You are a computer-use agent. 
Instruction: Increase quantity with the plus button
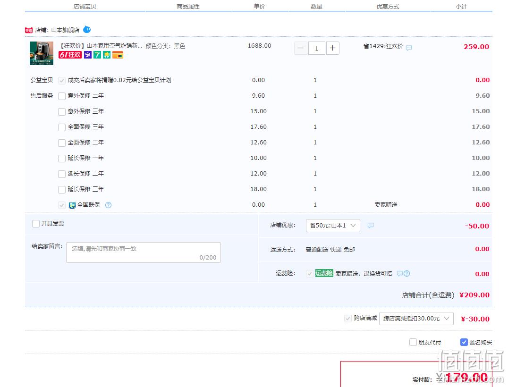pos(333,48)
